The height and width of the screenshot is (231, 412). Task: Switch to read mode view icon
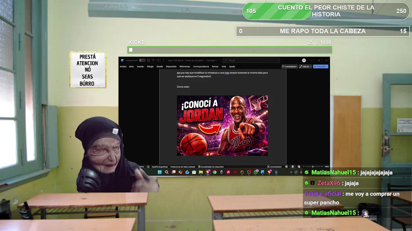click(286, 167)
